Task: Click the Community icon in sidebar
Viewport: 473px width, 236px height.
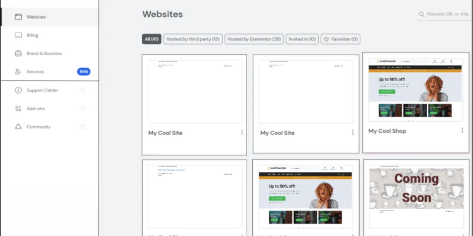Action: pos(18,127)
